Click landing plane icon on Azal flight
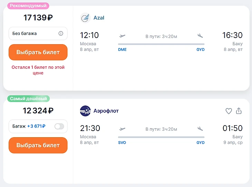This screenshot has width=252, height=187. pos(200,36)
